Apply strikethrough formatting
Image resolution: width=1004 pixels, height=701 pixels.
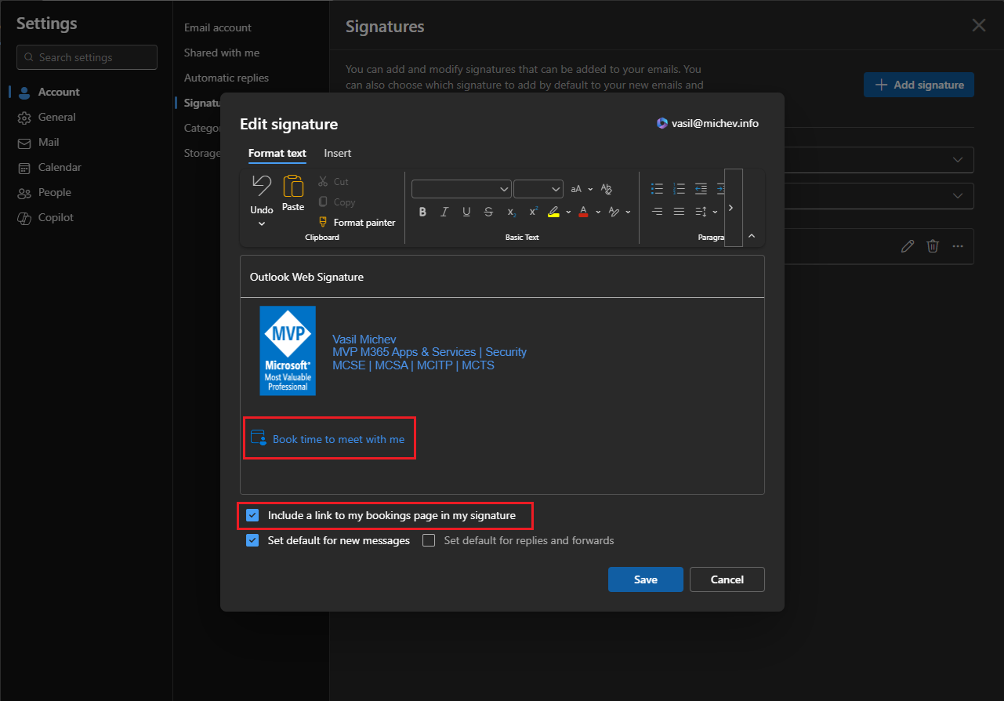click(x=488, y=212)
